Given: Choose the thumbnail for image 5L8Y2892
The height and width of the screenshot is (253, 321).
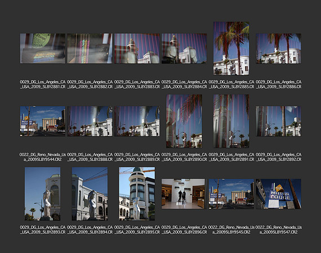Looking at the screenshot, I should click(x=279, y=121).
